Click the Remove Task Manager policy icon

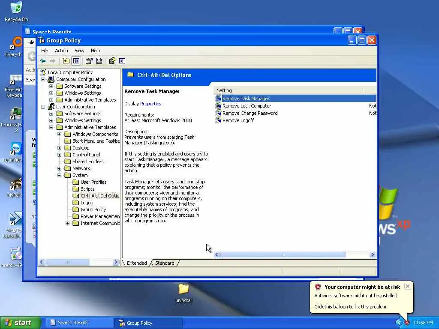click(218, 99)
